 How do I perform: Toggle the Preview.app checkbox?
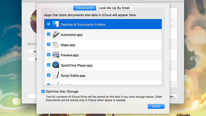tap(49, 55)
